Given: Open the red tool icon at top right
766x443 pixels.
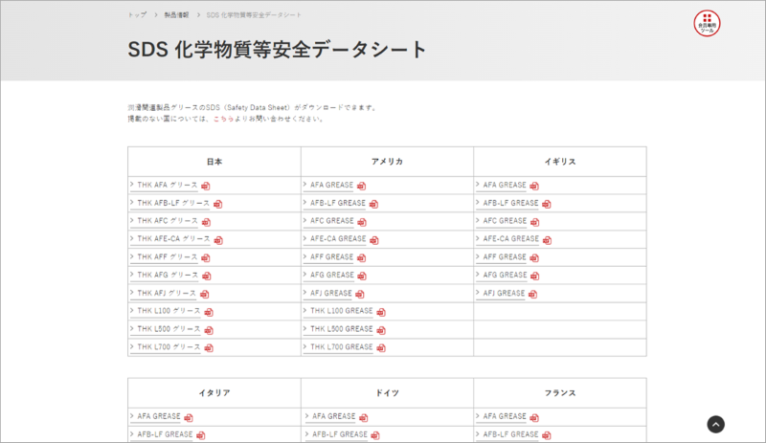Looking at the screenshot, I should 707,23.
